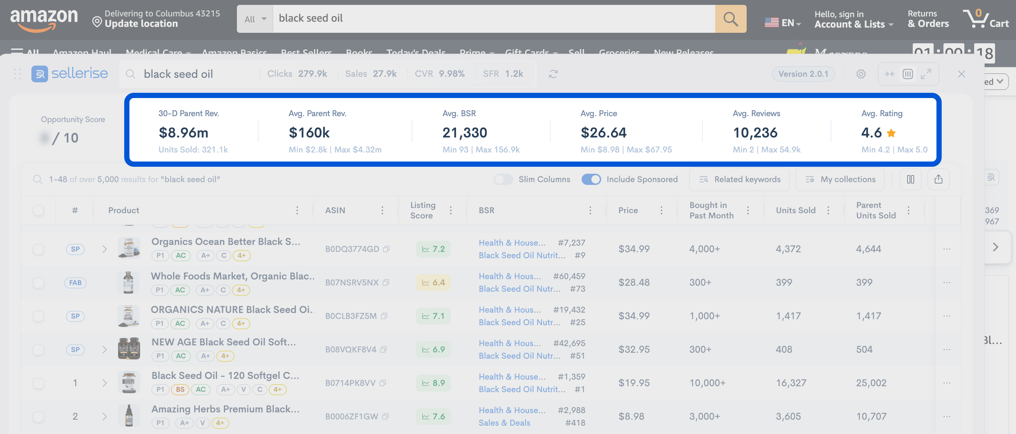The width and height of the screenshot is (1016, 434).
Task: Copy ASIN B0DQ3774GD with the copy icon
Action: [x=387, y=249]
